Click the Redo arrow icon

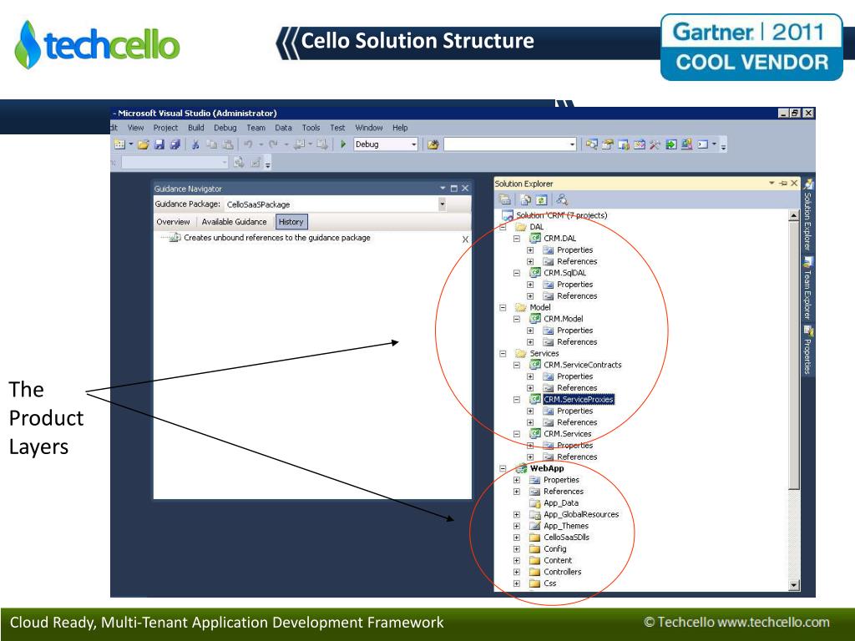273,144
